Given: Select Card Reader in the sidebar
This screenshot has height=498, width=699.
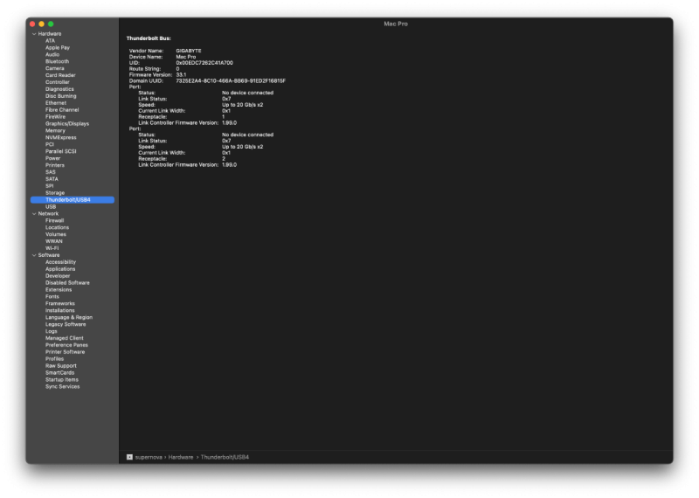Looking at the screenshot, I should (60, 75).
